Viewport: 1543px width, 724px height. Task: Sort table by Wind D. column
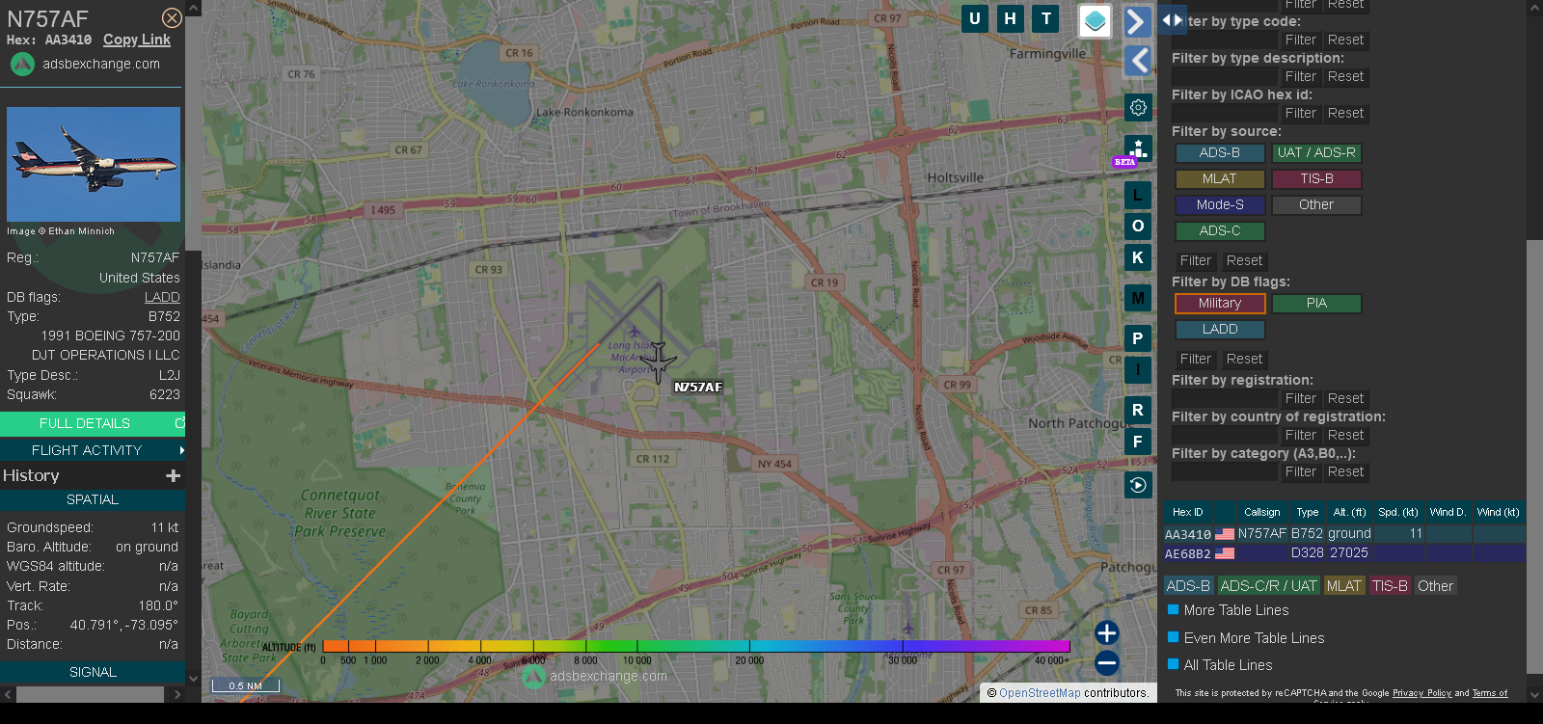pyautogui.click(x=1448, y=512)
